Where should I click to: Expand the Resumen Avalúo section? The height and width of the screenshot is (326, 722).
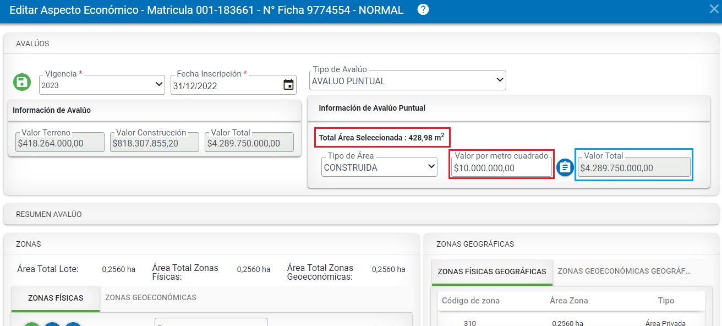[48, 214]
